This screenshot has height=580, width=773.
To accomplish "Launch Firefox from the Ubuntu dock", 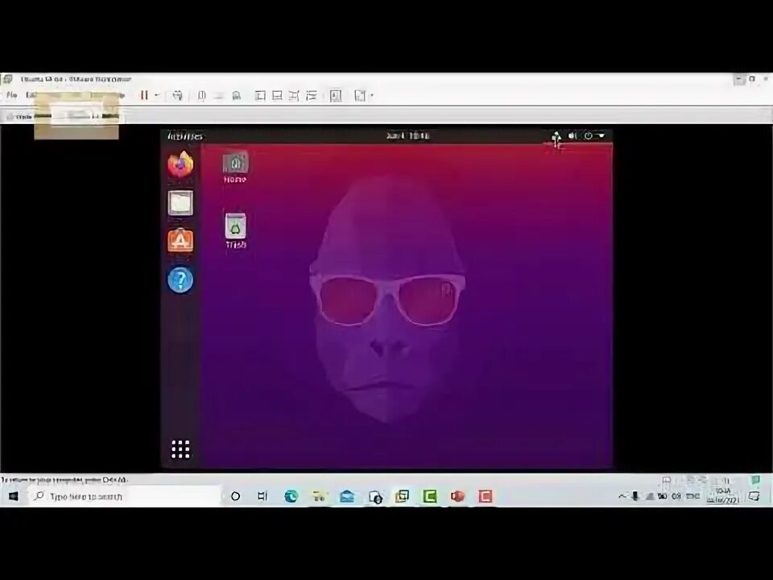I will (x=180, y=164).
